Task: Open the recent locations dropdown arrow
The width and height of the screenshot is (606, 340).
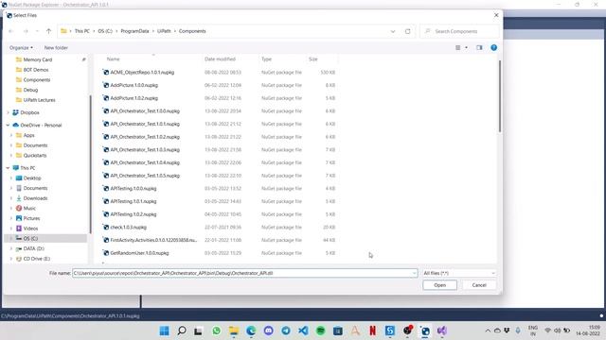Action: tap(37, 31)
